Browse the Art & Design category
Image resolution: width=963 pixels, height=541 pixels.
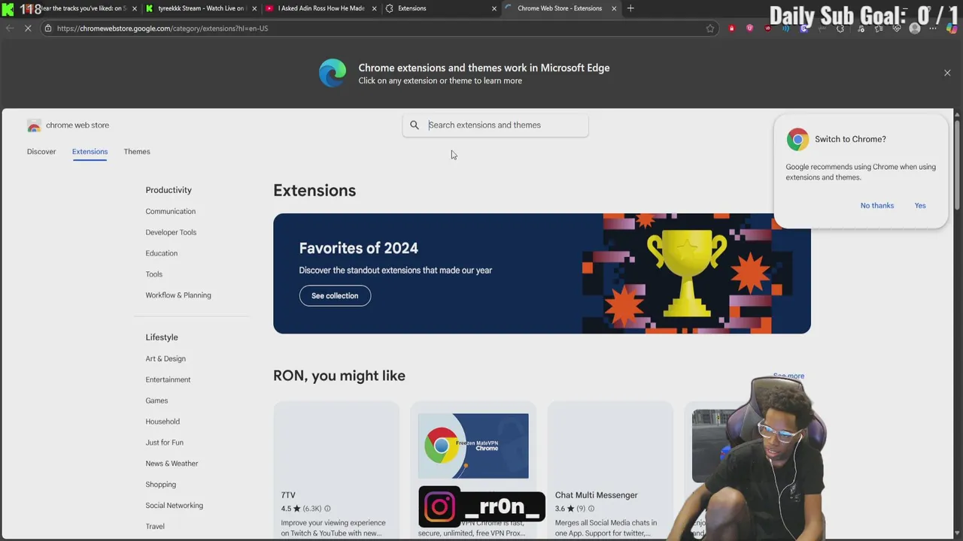(x=166, y=359)
